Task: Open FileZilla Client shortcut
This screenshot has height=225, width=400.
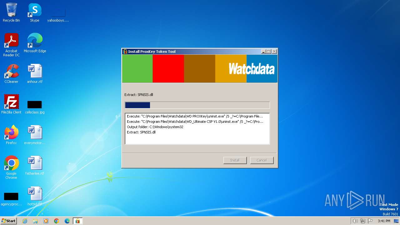Action: pos(11,104)
